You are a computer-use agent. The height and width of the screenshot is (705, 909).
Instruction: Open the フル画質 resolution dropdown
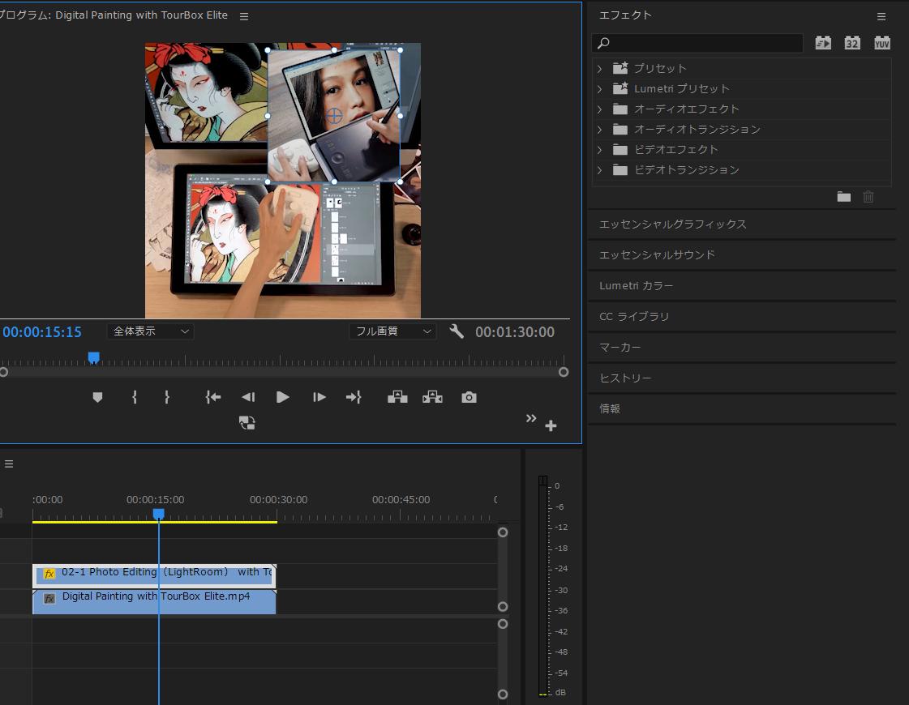(x=392, y=331)
